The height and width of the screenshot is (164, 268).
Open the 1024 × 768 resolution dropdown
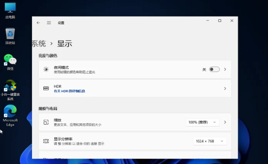(x=210, y=141)
